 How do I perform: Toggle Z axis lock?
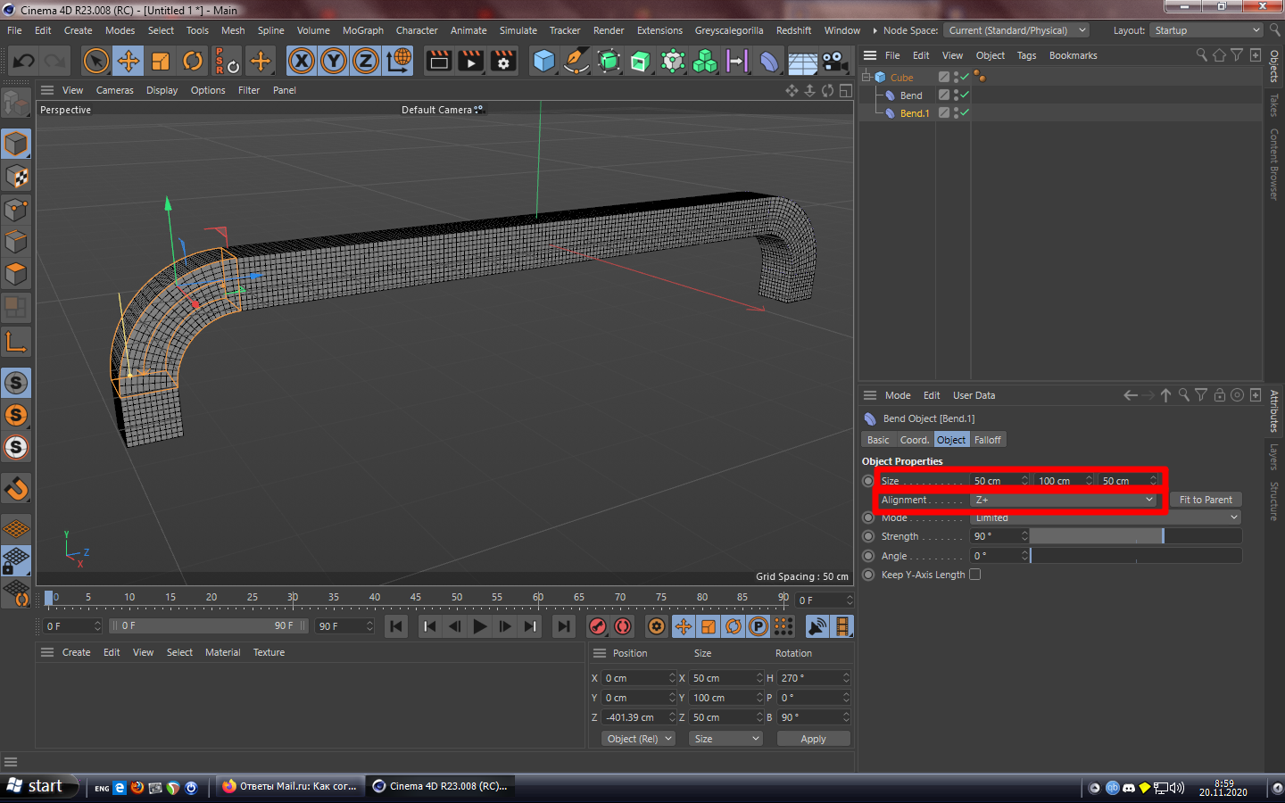click(366, 61)
